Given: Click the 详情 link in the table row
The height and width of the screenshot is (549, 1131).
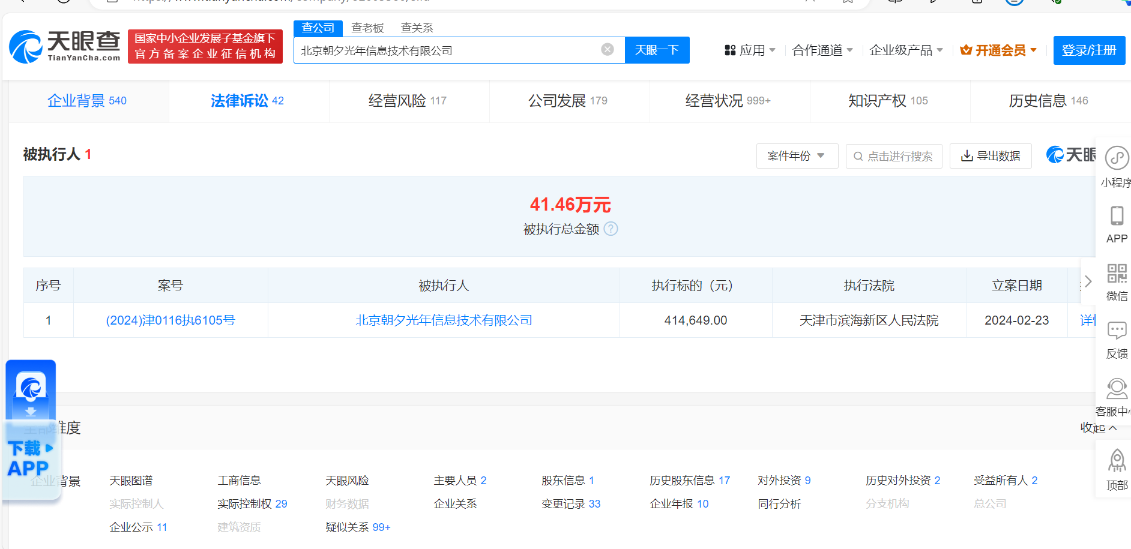Looking at the screenshot, I should point(1088,320).
